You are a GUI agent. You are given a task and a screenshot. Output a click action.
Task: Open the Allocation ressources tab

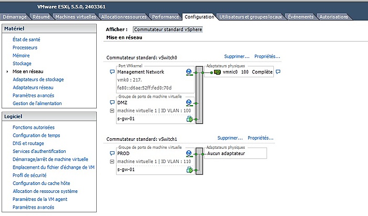(124, 17)
